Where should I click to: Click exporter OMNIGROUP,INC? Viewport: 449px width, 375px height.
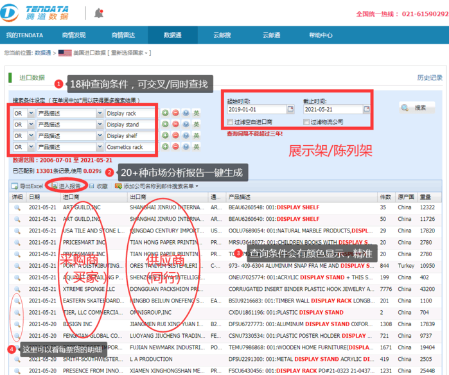[x=150, y=313]
